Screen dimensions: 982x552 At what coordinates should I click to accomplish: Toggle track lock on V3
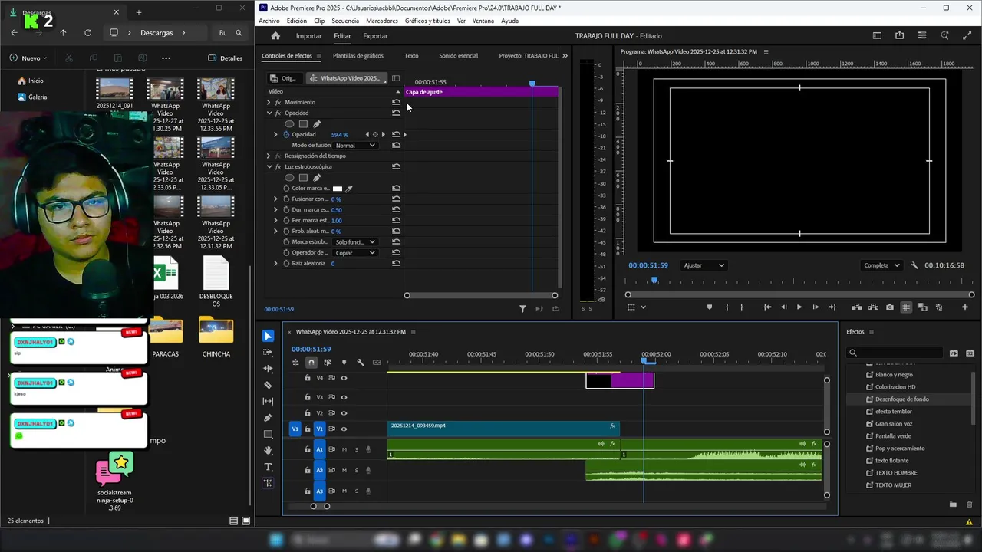click(x=308, y=397)
